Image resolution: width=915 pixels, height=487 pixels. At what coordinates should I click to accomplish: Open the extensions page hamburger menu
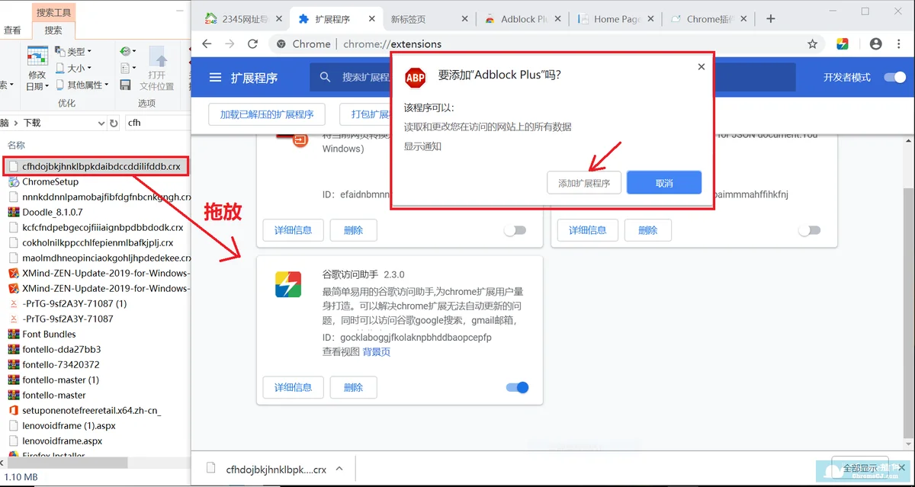215,78
